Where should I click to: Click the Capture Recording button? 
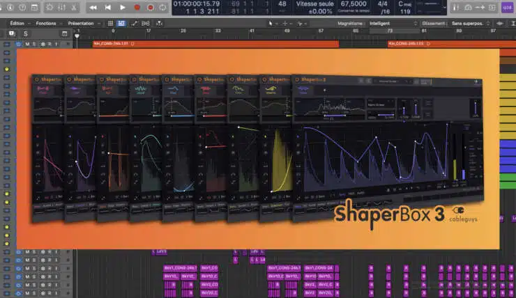[151, 7]
